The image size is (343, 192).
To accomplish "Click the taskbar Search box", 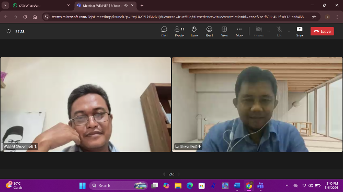I will coord(119,186).
